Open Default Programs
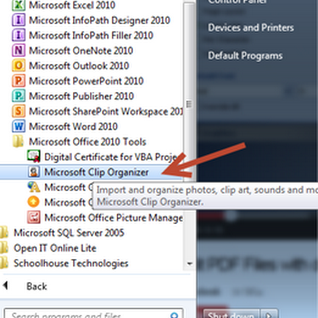This screenshot has width=318, height=318. pos(245,56)
